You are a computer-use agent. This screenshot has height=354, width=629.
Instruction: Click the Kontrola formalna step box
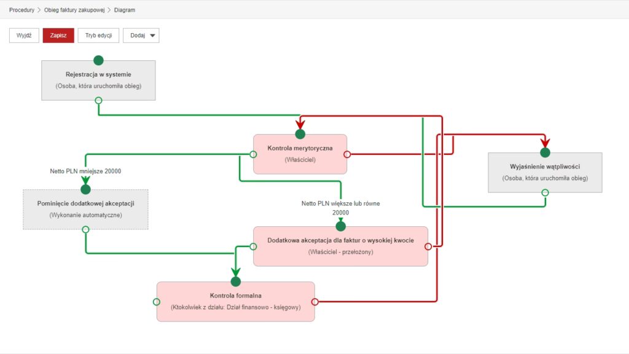pos(235,301)
